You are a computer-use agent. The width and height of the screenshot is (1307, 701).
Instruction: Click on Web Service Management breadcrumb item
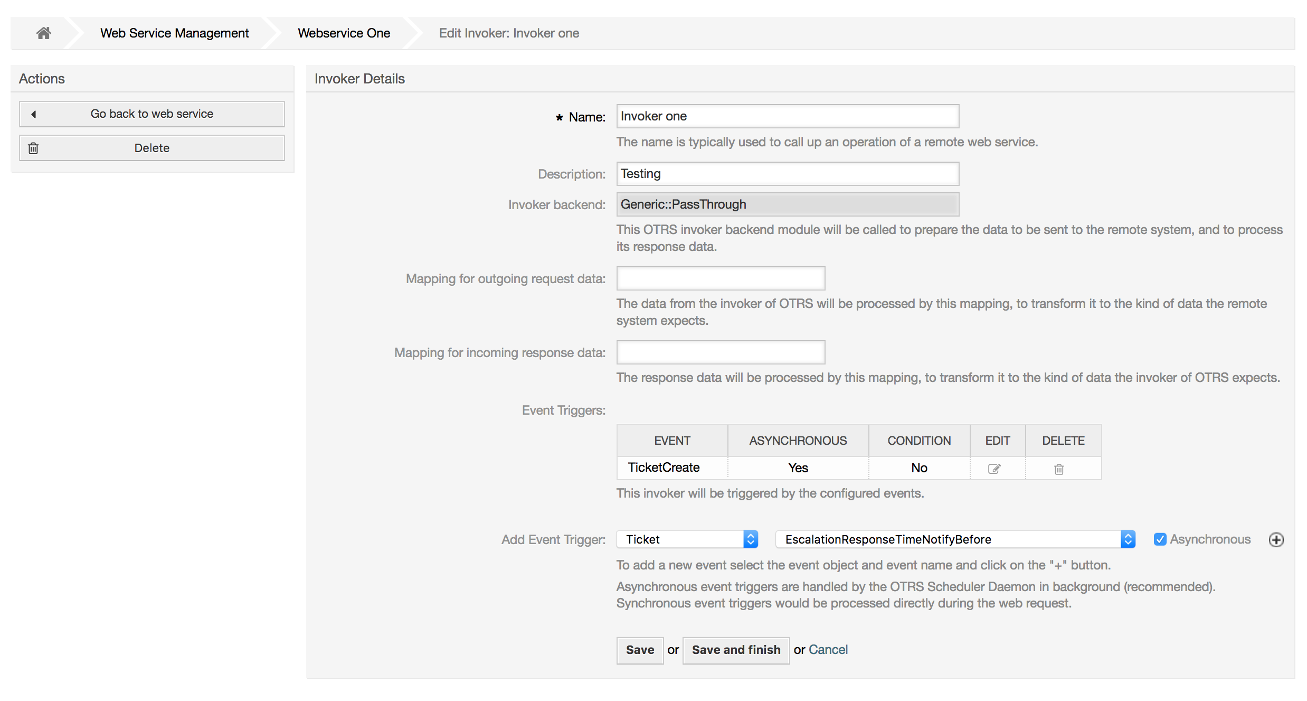pyautogui.click(x=175, y=32)
